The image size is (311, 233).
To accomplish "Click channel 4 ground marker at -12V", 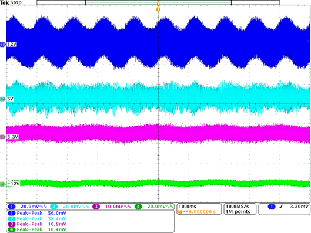I will tap(3, 184).
